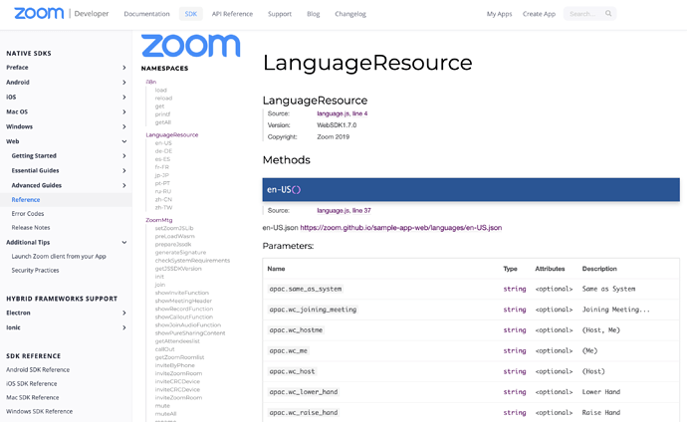Viewport: 687px width, 422px height.
Task: Click the muteAll method link
Action: [x=165, y=414]
